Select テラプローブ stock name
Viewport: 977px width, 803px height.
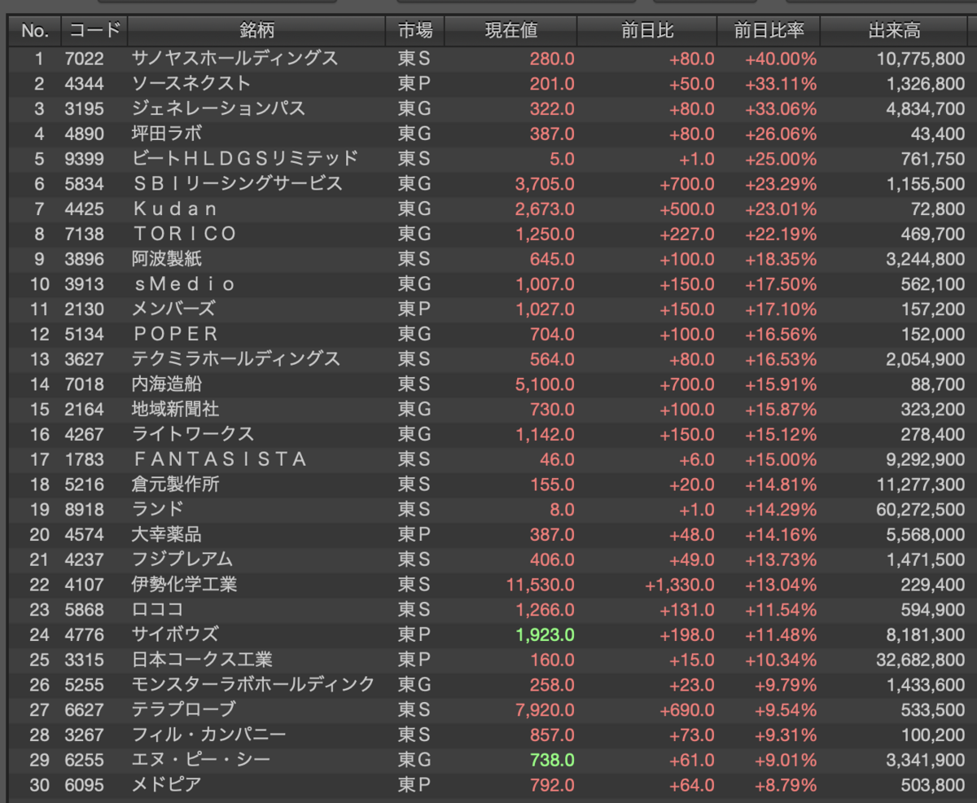click(x=183, y=710)
